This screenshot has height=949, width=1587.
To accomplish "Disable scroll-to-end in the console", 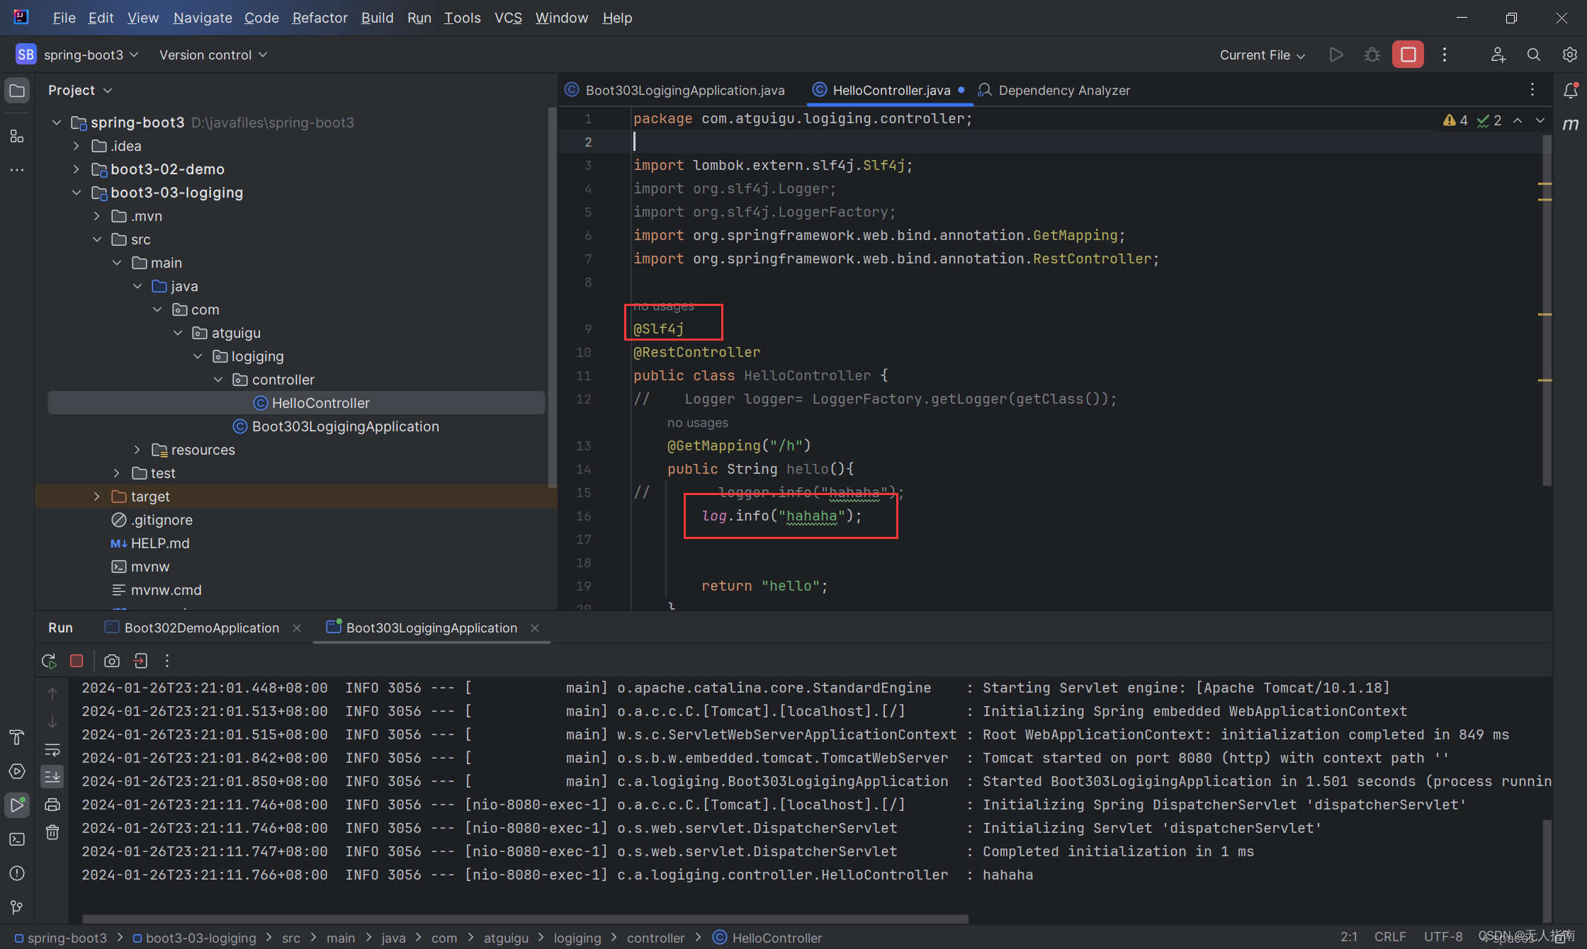I will [x=52, y=776].
